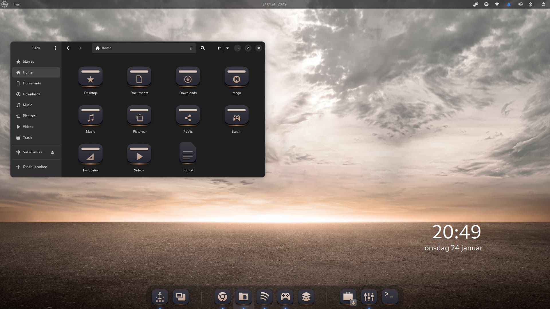Open the notifications bell indicator
Viewport: 550px width, 309px height.
[509, 4]
